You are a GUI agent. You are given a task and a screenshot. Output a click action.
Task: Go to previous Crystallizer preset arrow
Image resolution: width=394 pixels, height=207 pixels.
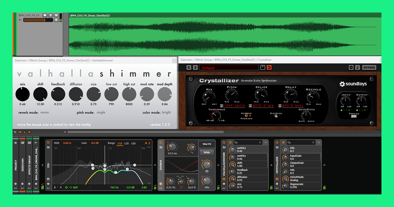189,68
